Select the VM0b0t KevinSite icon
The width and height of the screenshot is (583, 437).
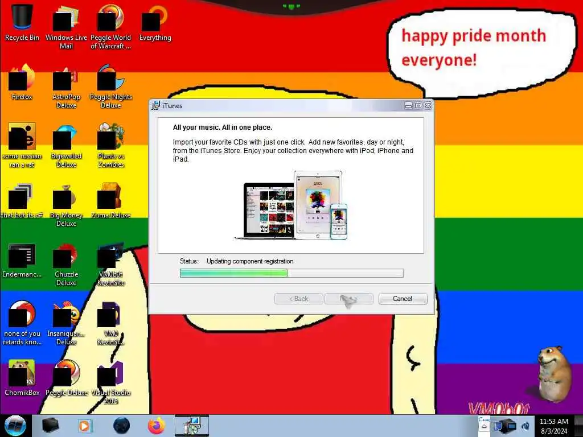[111, 264]
